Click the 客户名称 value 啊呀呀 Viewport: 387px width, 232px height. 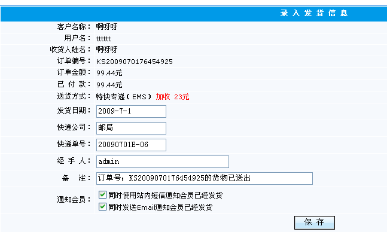tap(106, 27)
